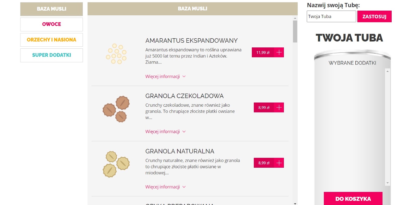This screenshot has height=205, width=403.
Task: Click the ZASTOSUJ button
Action: tap(374, 16)
